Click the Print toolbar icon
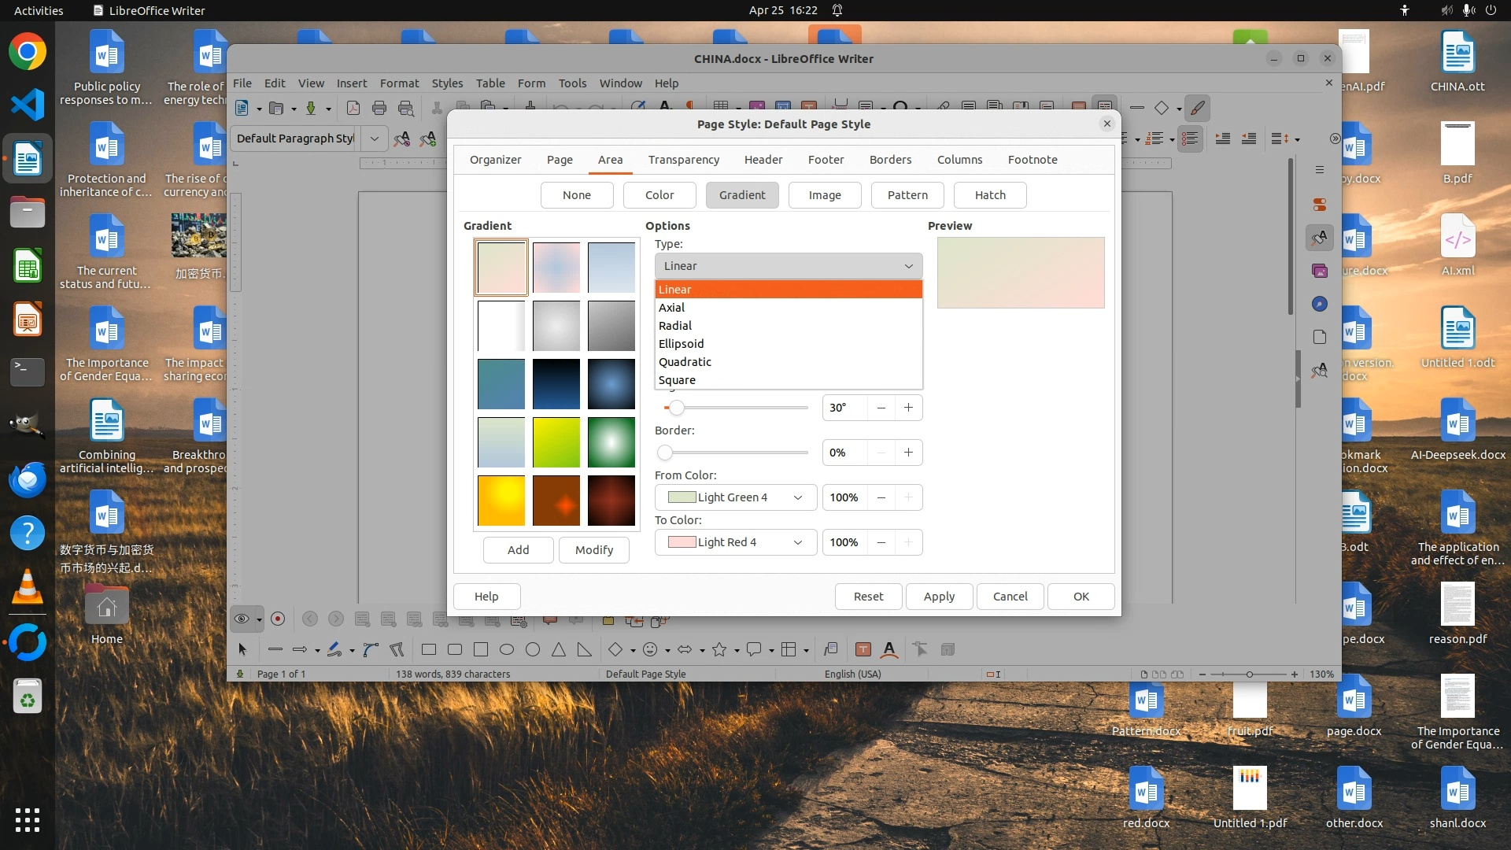Screen dimensions: 1511x850 click(x=379, y=108)
